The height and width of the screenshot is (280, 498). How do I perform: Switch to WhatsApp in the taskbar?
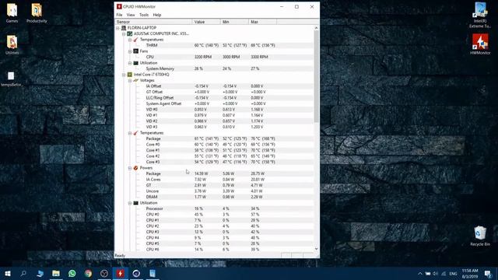[72, 273]
